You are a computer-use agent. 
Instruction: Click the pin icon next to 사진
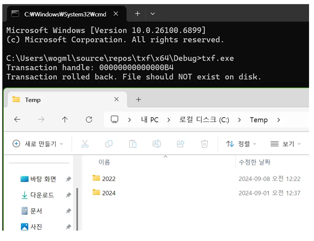pyautogui.click(x=69, y=227)
